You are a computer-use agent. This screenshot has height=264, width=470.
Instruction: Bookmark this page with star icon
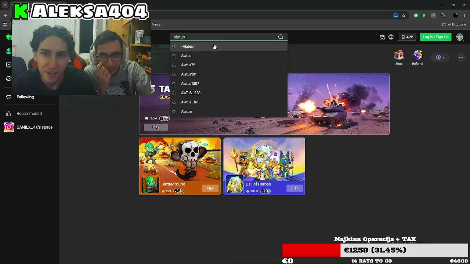click(404, 15)
